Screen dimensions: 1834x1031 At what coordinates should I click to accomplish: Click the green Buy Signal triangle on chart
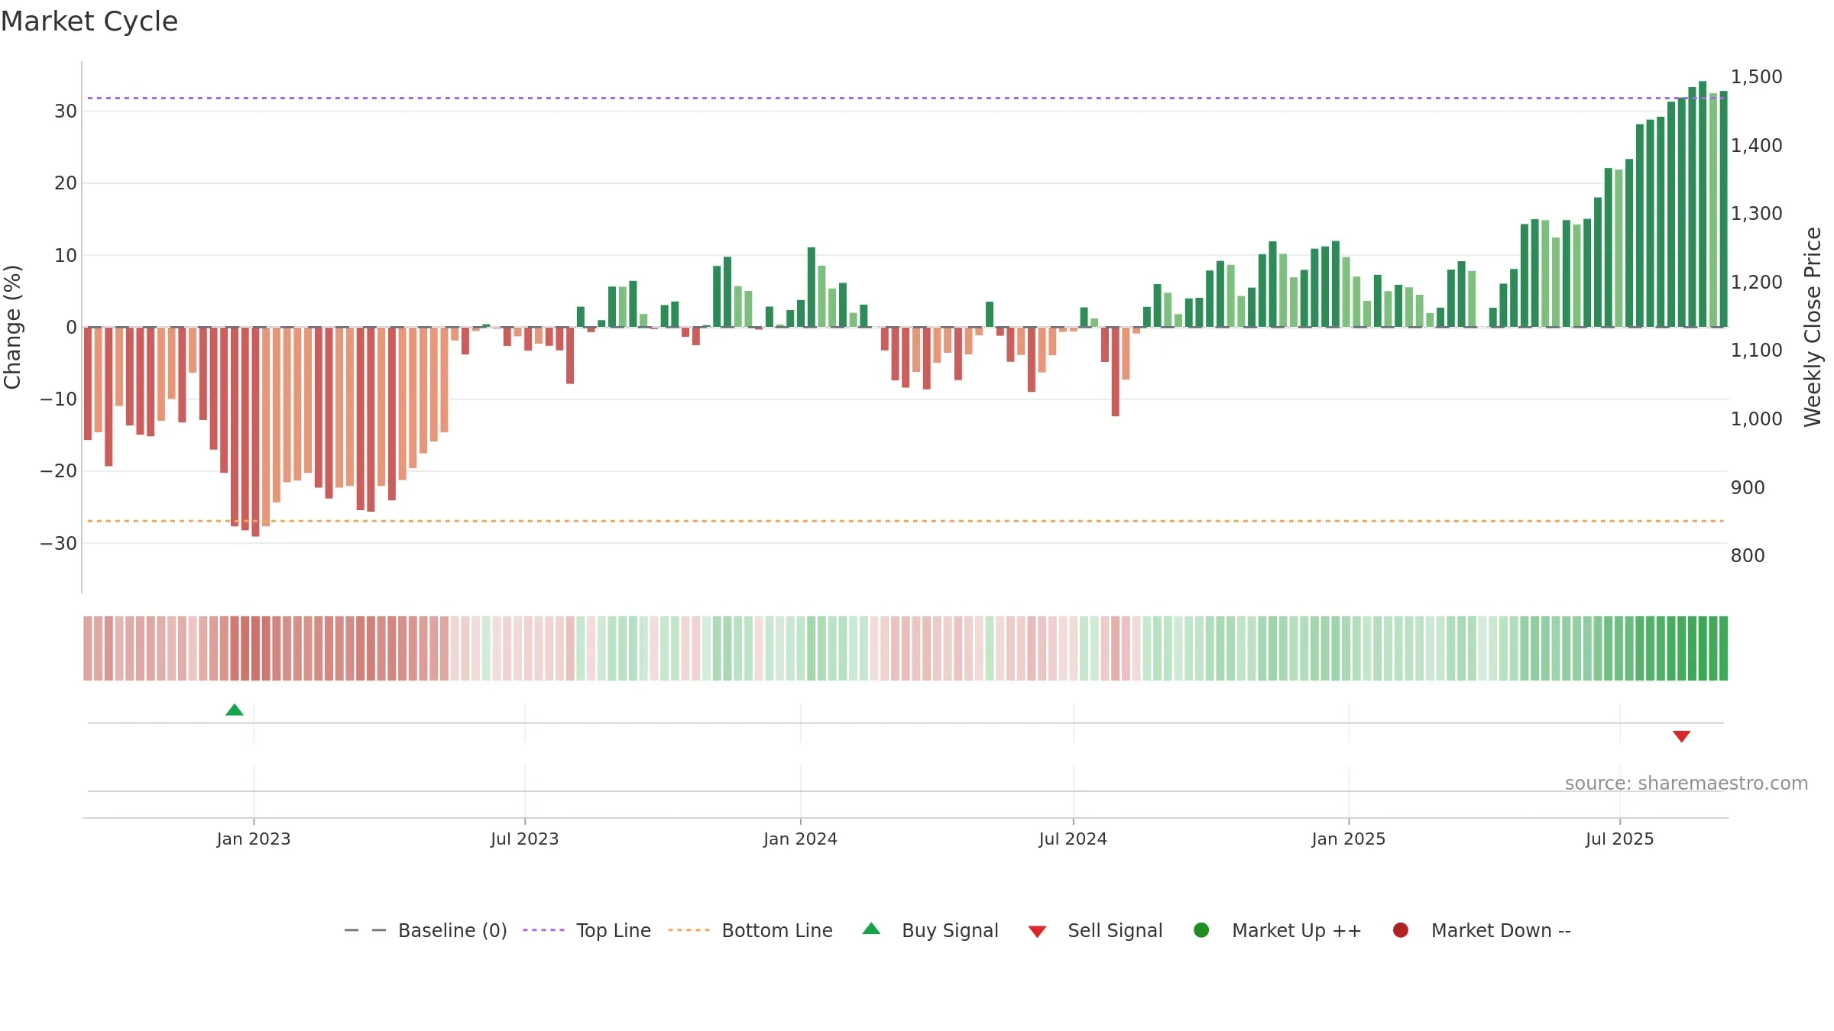pyautogui.click(x=235, y=710)
